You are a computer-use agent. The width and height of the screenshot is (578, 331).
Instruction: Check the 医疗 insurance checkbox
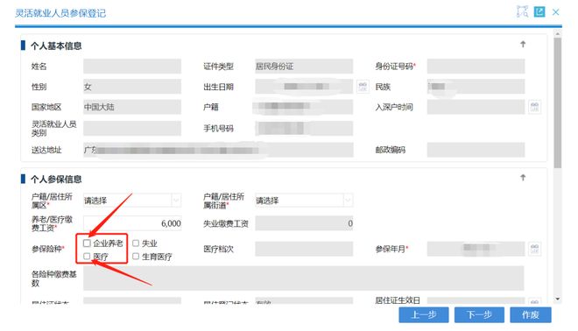click(87, 257)
